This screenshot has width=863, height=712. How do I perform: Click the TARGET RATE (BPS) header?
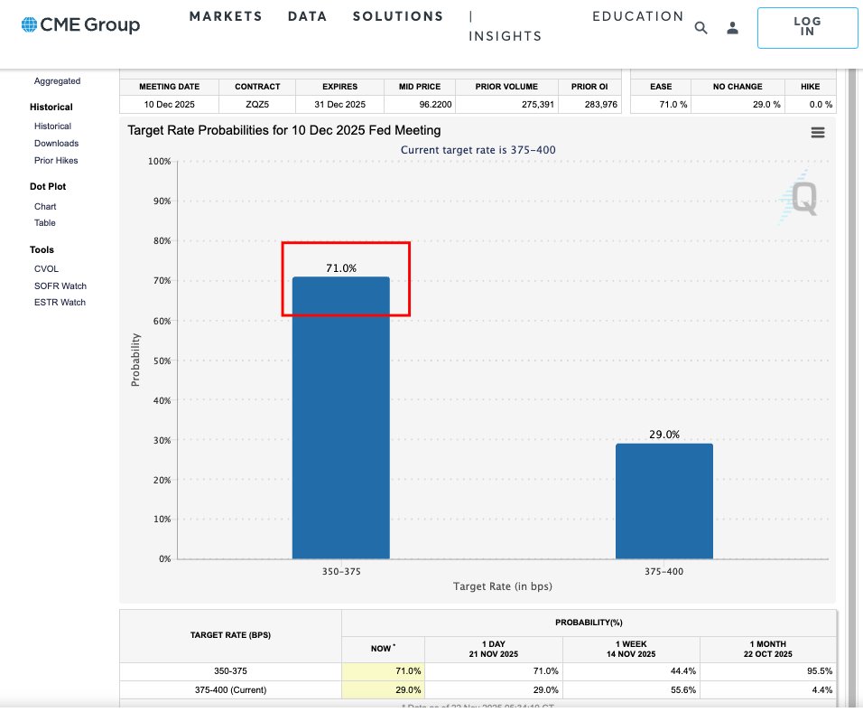[x=230, y=635]
